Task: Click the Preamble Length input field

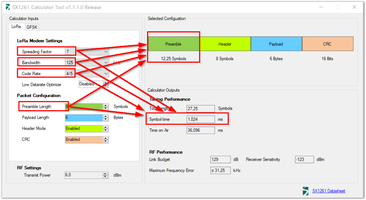Action: pos(84,107)
